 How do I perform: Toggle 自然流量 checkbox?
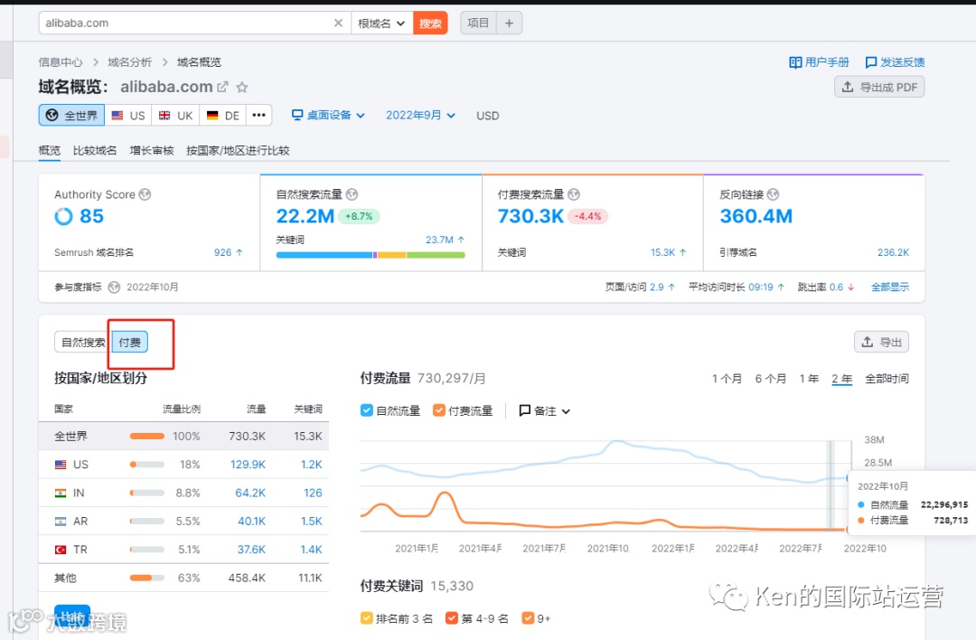click(x=367, y=410)
